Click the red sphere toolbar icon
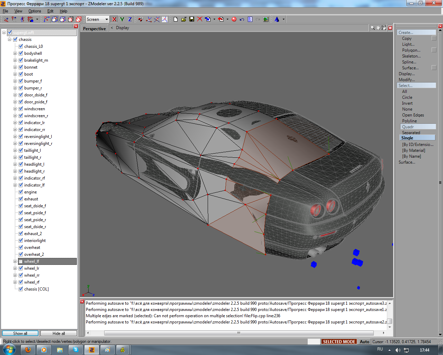Screen dimensions: 443x355 click(x=234, y=19)
